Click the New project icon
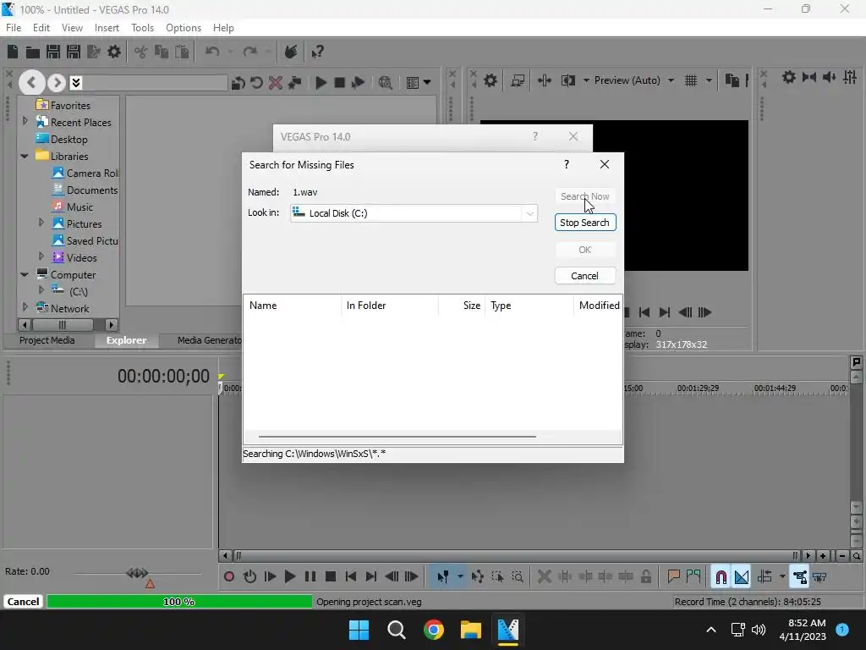The image size is (866, 650). [13, 52]
